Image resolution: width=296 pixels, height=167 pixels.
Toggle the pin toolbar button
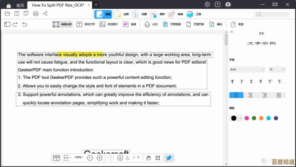[169, 158]
